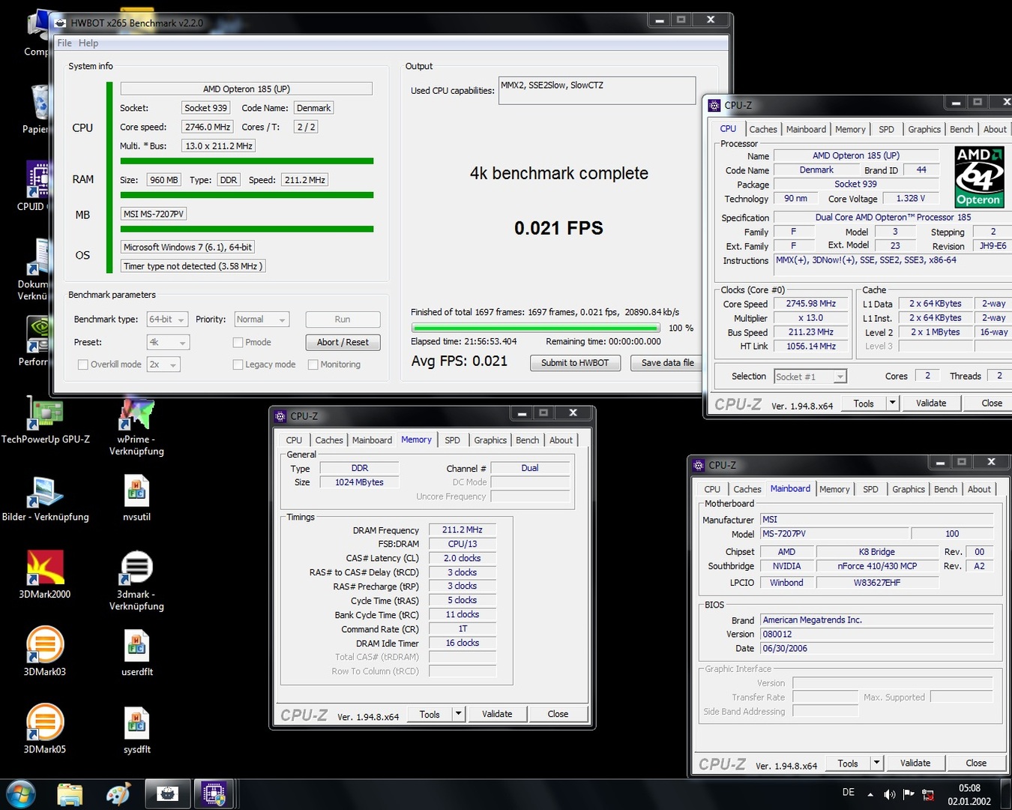Image resolution: width=1012 pixels, height=810 pixels.
Task: Click Submit to HWBOT button
Action: point(575,363)
